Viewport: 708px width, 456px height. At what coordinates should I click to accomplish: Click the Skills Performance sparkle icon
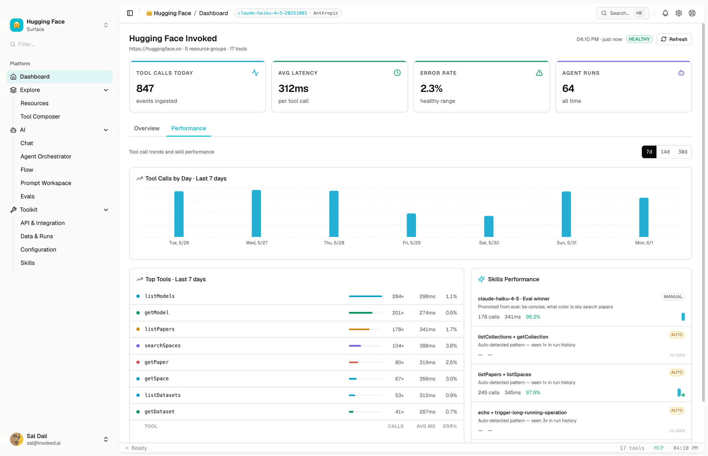[481, 279]
